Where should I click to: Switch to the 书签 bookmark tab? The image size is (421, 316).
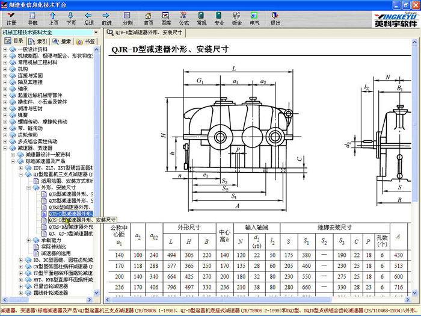tap(87, 42)
